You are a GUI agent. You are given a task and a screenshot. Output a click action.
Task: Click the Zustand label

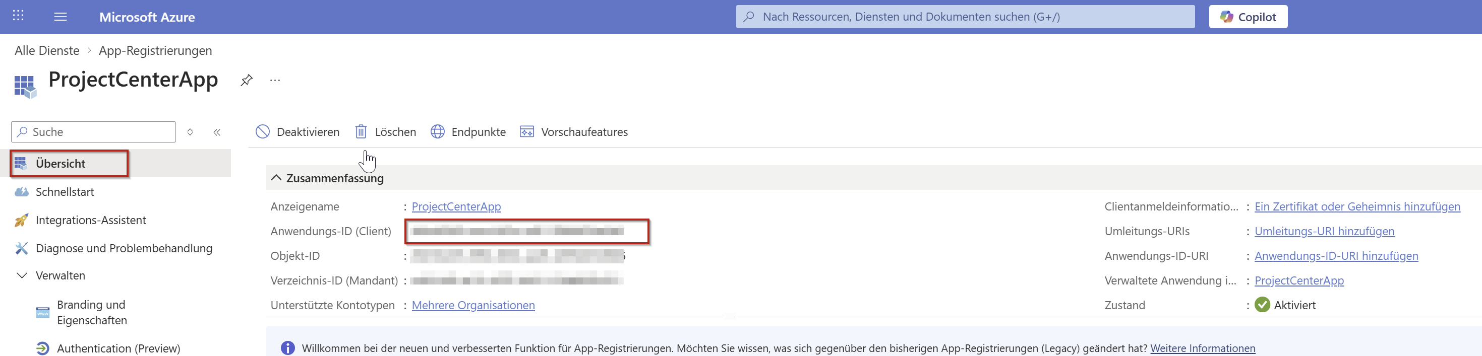(1124, 305)
